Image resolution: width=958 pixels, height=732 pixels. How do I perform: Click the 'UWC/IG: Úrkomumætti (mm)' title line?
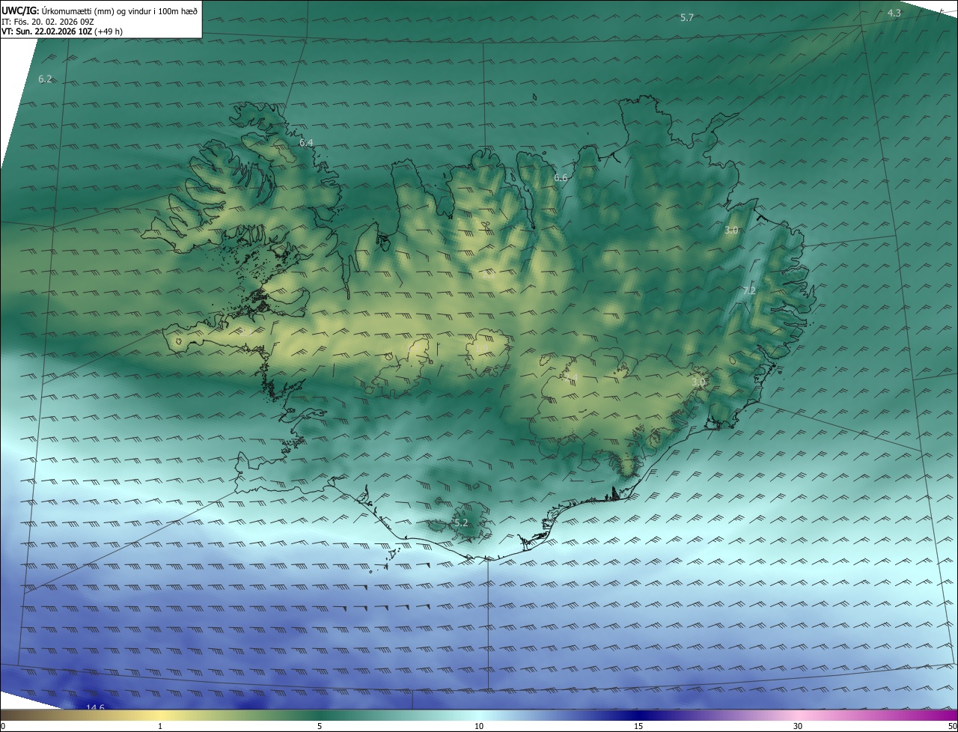[x=100, y=10]
